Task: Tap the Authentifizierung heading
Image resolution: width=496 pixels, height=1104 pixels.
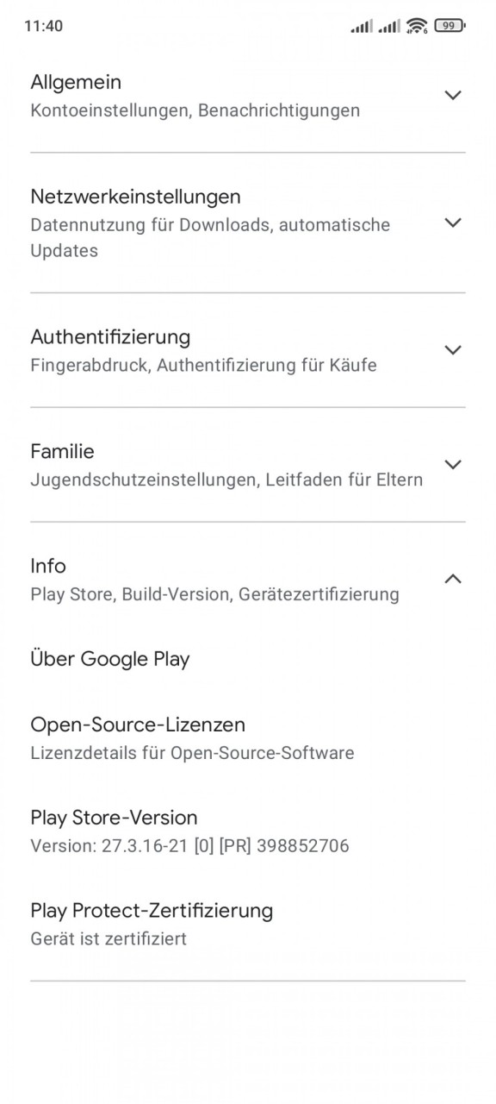Action: click(x=110, y=336)
